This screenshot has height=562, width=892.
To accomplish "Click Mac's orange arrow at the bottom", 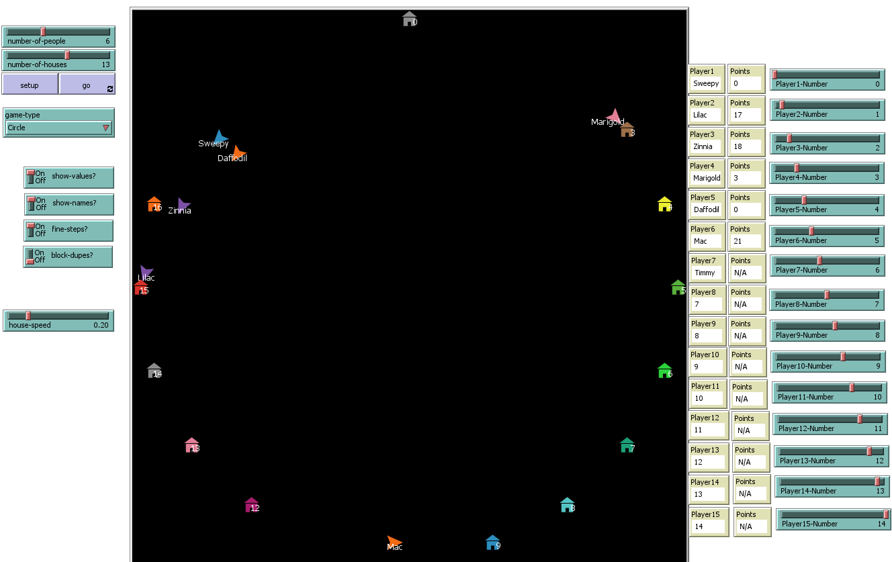I will (x=393, y=541).
